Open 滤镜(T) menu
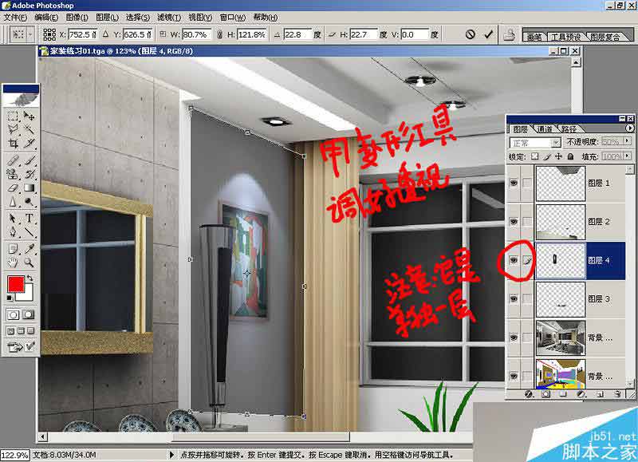Image resolution: width=638 pixels, height=462 pixels. 169,18
